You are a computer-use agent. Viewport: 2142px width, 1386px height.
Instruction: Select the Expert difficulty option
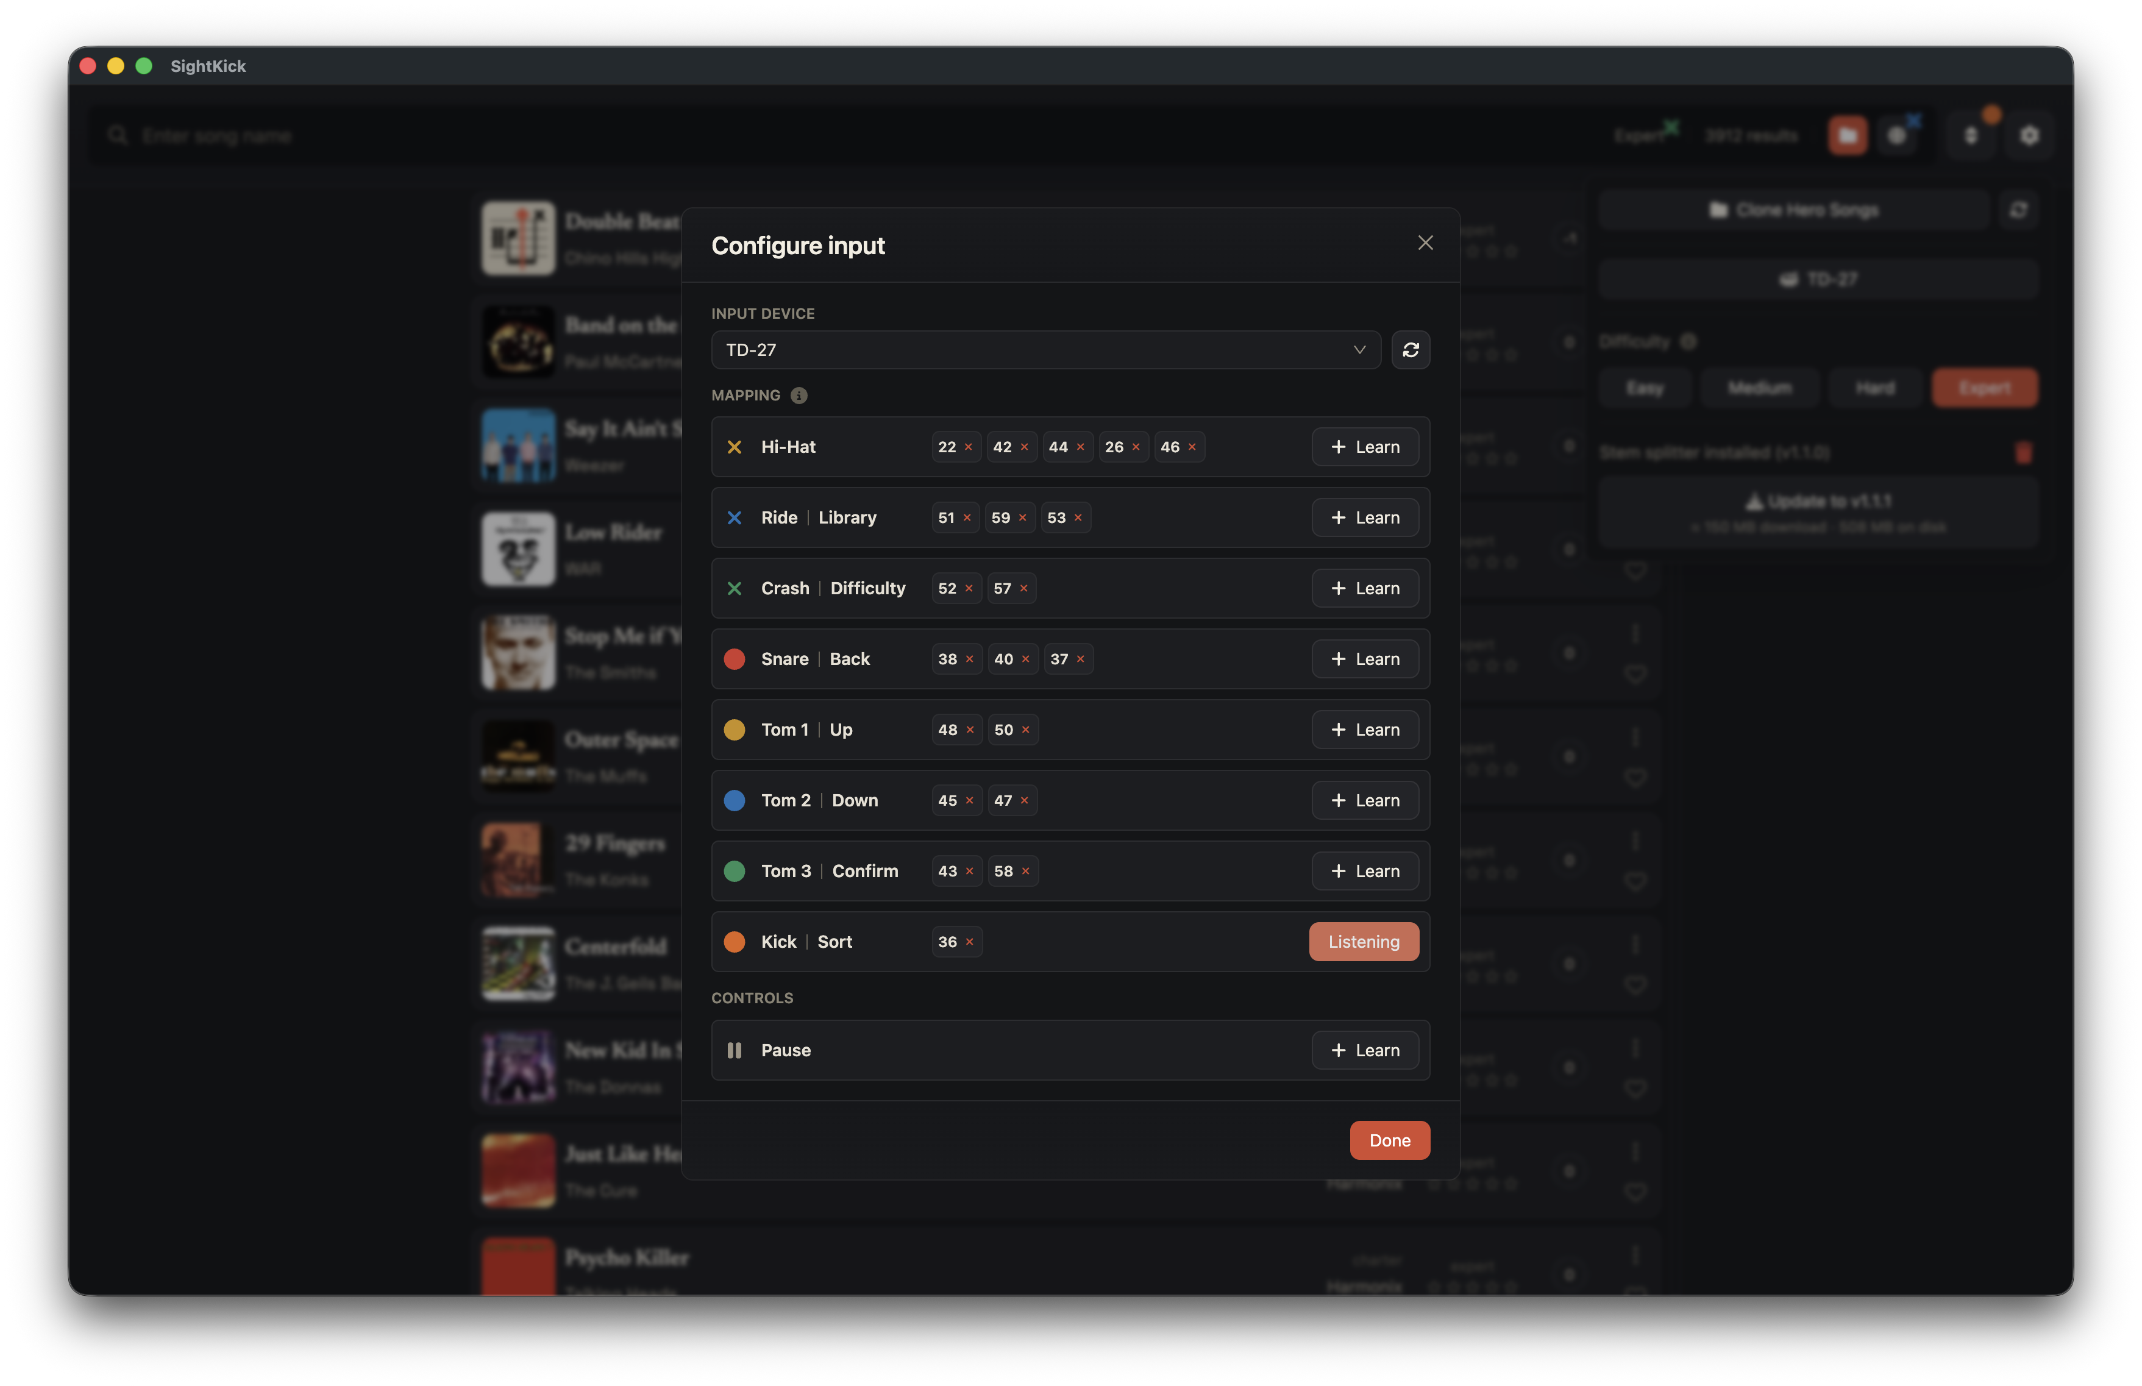coord(1985,388)
